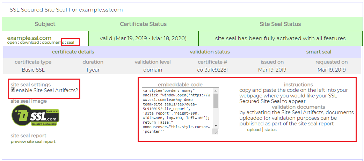This screenshot has height=161, width=364.
Task: Open the validation status tab
Action: click(210, 52)
